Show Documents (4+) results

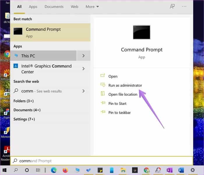click(x=27, y=110)
